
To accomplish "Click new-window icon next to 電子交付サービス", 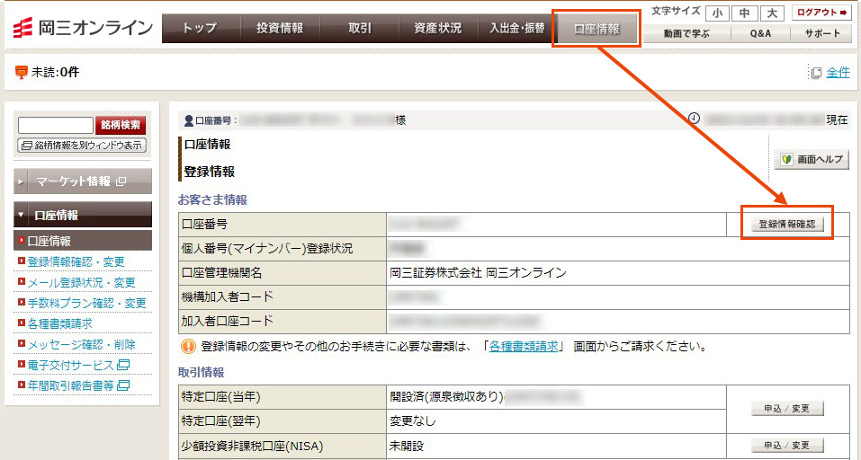I will 123,365.
